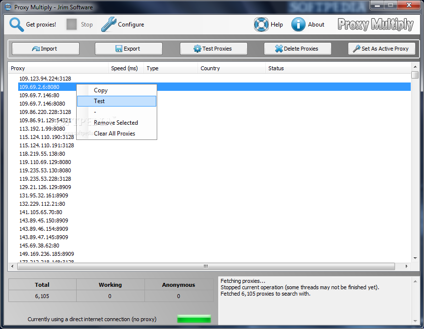Click the Delete Proxies button

click(297, 49)
